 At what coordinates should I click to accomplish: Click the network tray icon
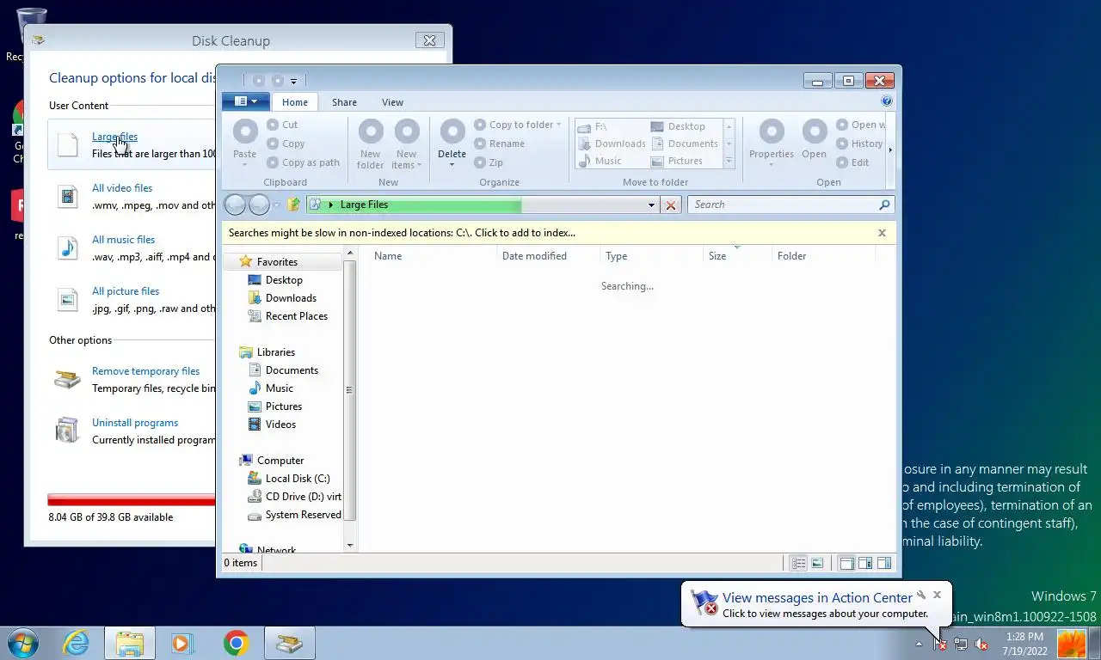961,644
